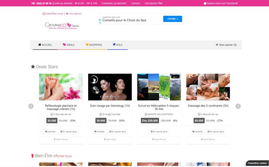The height and width of the screenshot is (167, 269).
Task: Click the OUVRIR ad button
Action: (173, 19)
